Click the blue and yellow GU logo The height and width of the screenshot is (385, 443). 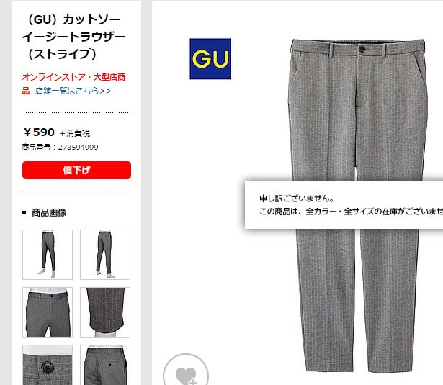(x=210, y=59)
